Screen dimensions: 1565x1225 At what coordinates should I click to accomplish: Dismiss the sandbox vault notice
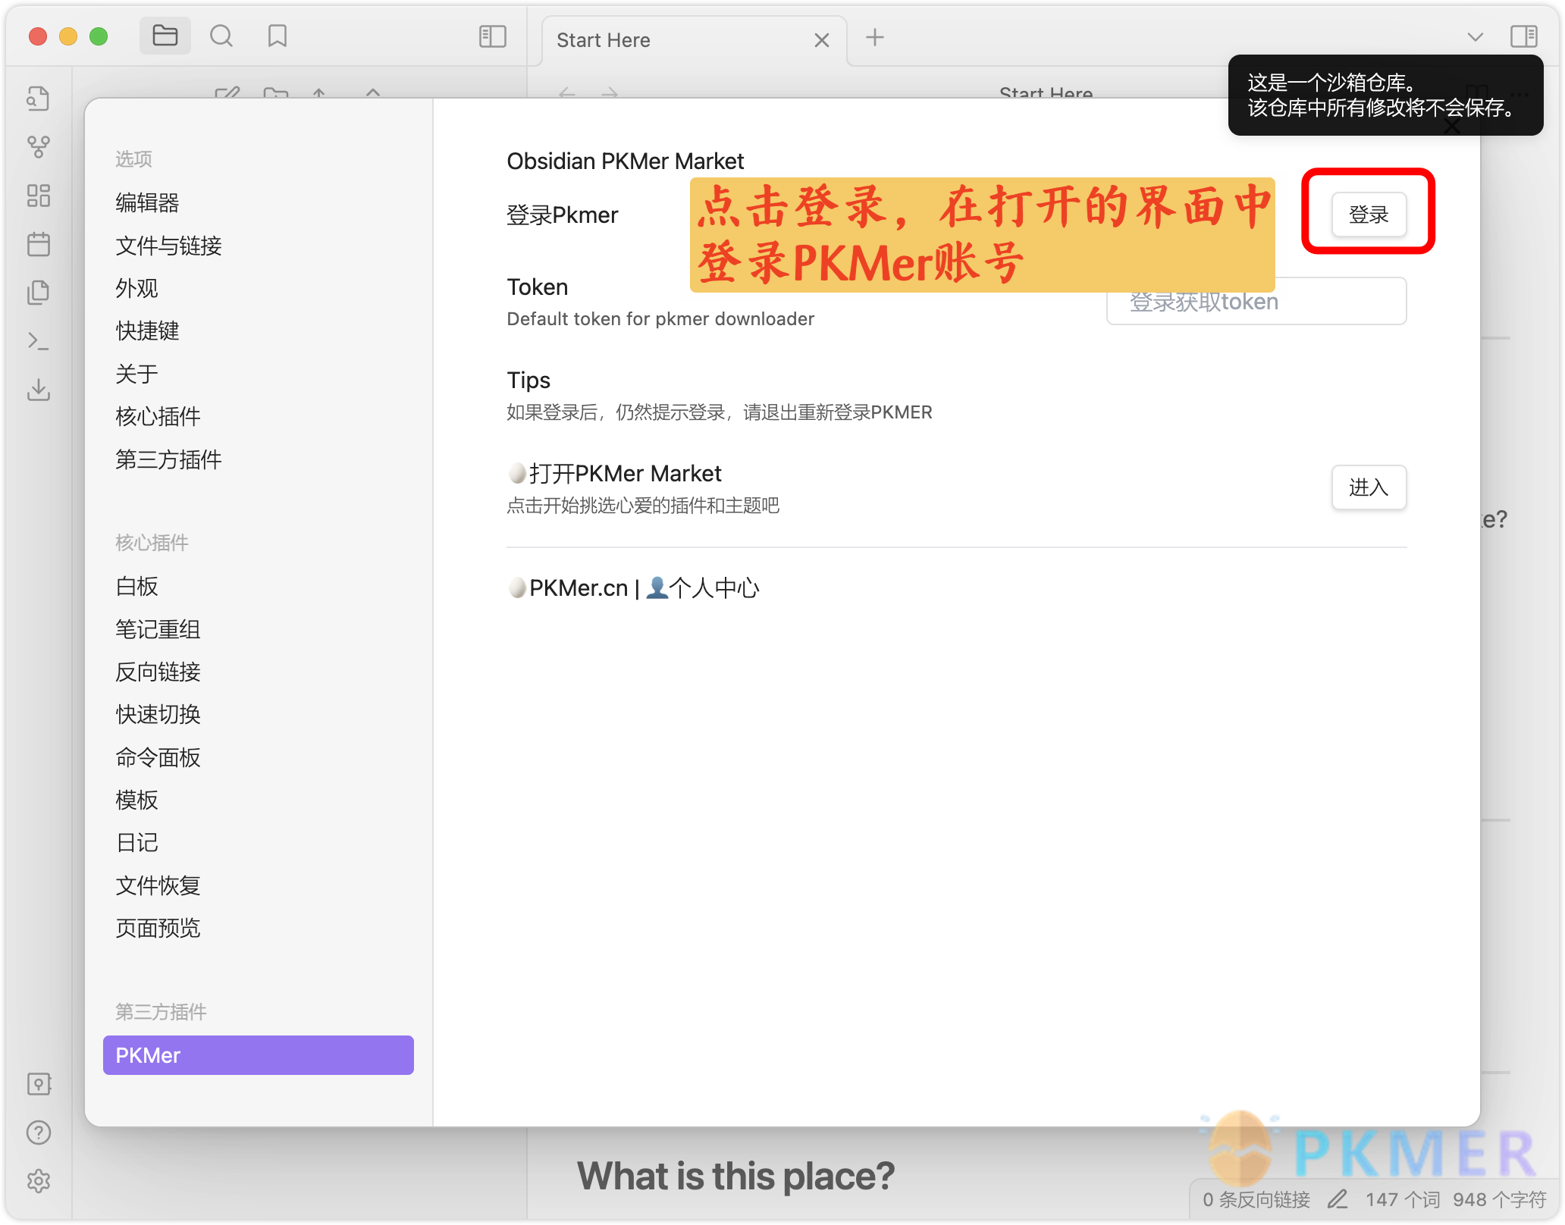coord(1385,95)
